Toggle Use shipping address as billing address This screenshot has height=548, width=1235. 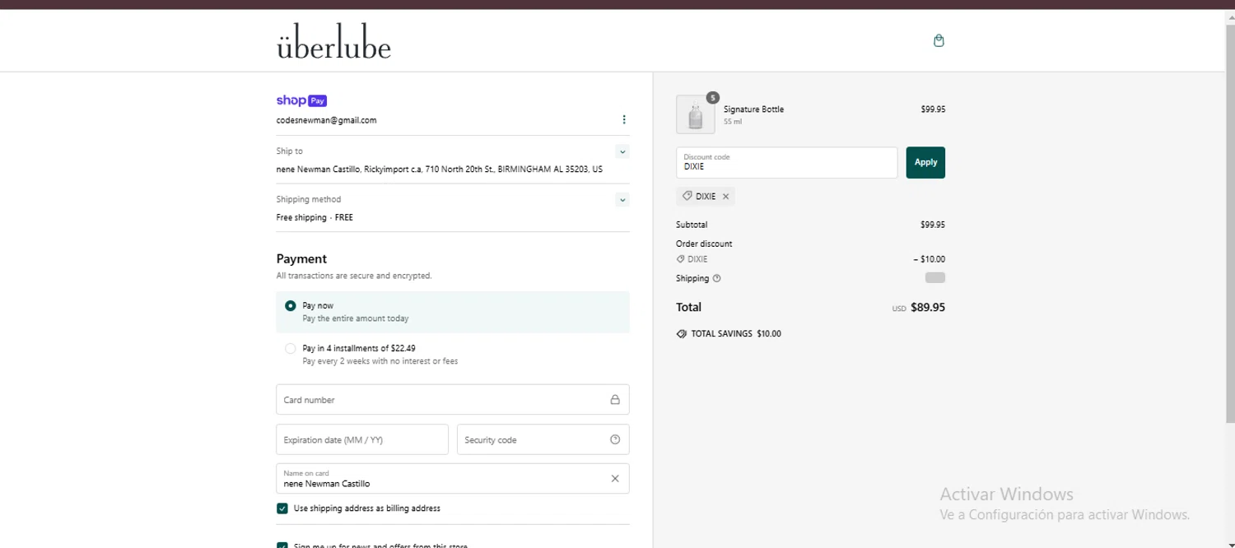click(282, 509)
